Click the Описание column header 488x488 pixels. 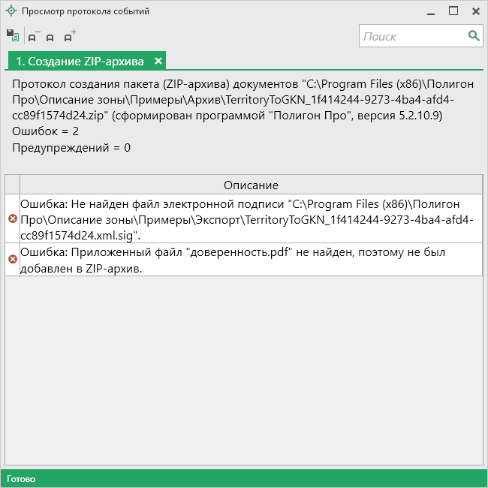point(251,185)
